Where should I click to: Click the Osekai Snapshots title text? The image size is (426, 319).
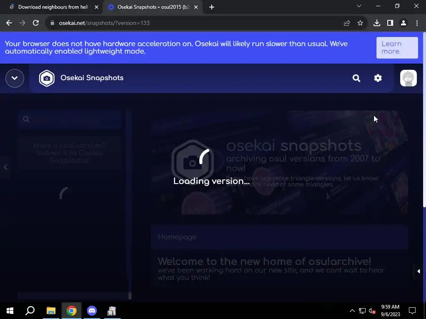click(92, 78)
